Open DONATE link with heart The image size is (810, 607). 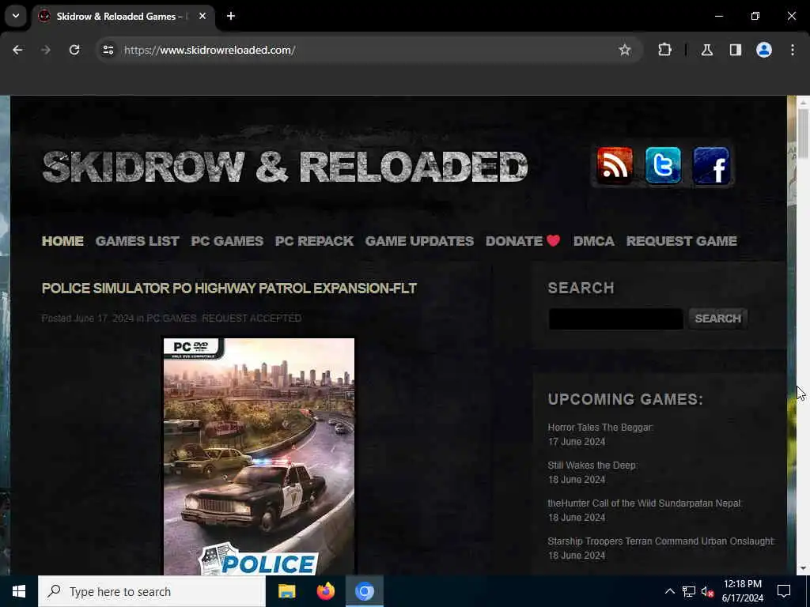pyautogui.click(x=523, y=241)
